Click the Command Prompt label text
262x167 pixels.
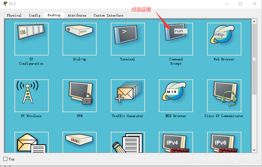click(x=176, y=61)
